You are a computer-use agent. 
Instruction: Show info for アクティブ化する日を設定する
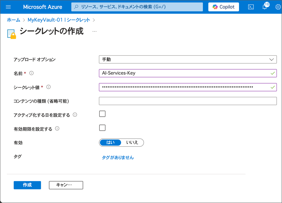(75, 115)
